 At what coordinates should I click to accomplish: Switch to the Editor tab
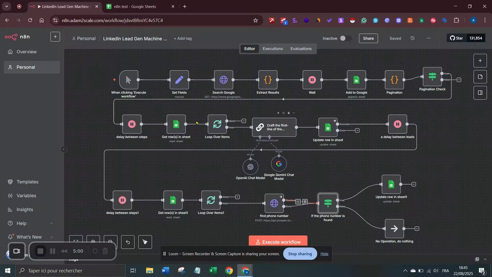249,49
